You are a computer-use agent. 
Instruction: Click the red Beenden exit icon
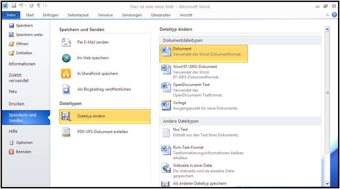point(11,152)
